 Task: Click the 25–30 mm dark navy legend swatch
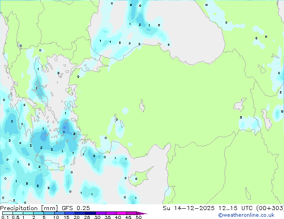point(90,213)
